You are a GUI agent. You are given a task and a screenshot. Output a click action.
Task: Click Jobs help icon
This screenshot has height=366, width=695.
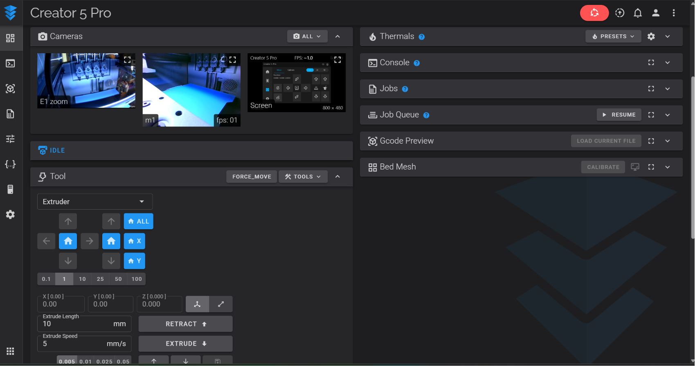(405, 89)
